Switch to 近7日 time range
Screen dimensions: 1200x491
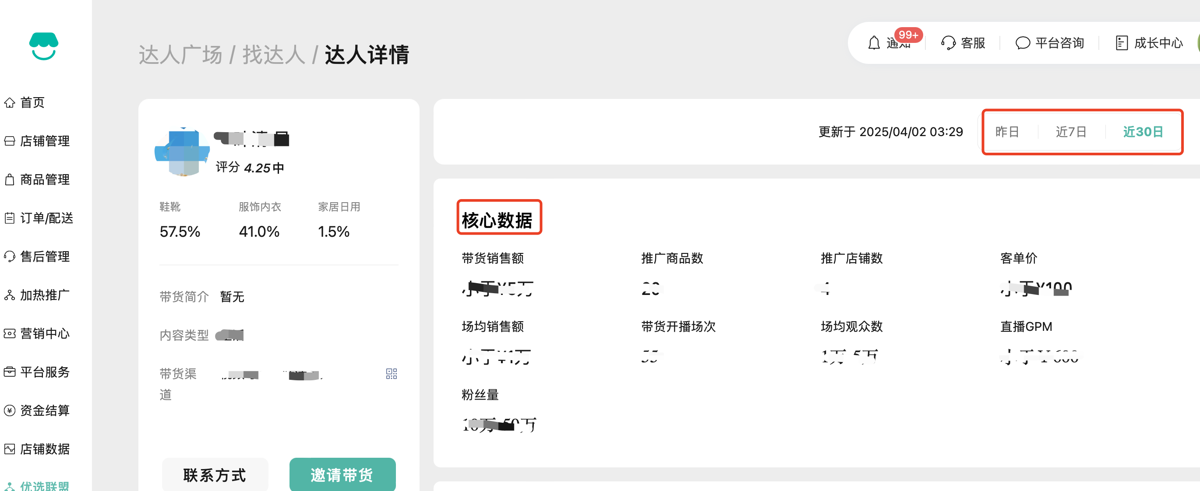pyautogui.click(x=1070, y=132)
